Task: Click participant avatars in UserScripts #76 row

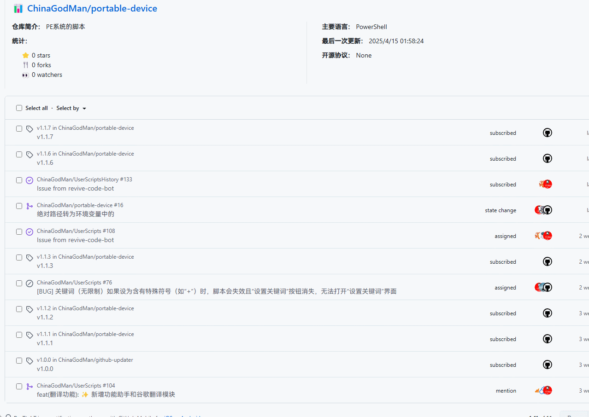Action: tap(543, 287)
